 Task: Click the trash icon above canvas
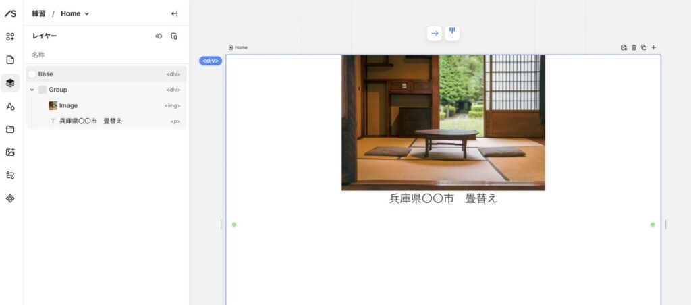tap(634, 47)
